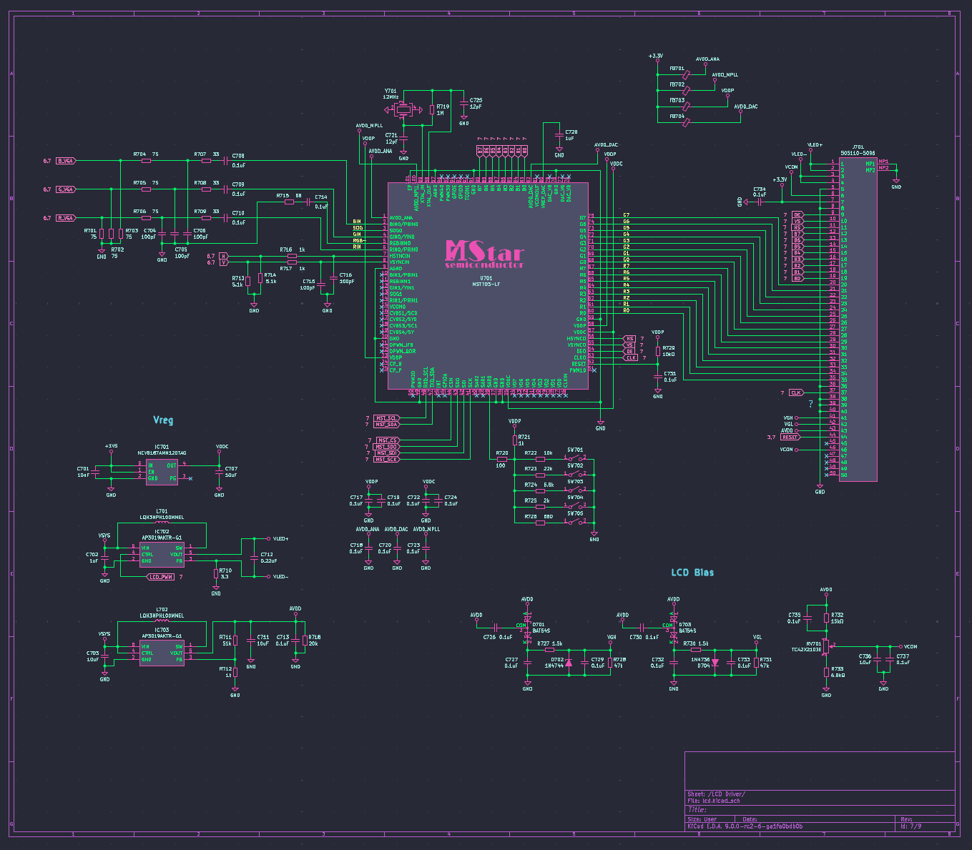Click the "MST703-LF" part value text
The image size is (972, 850).
(486, 285)
